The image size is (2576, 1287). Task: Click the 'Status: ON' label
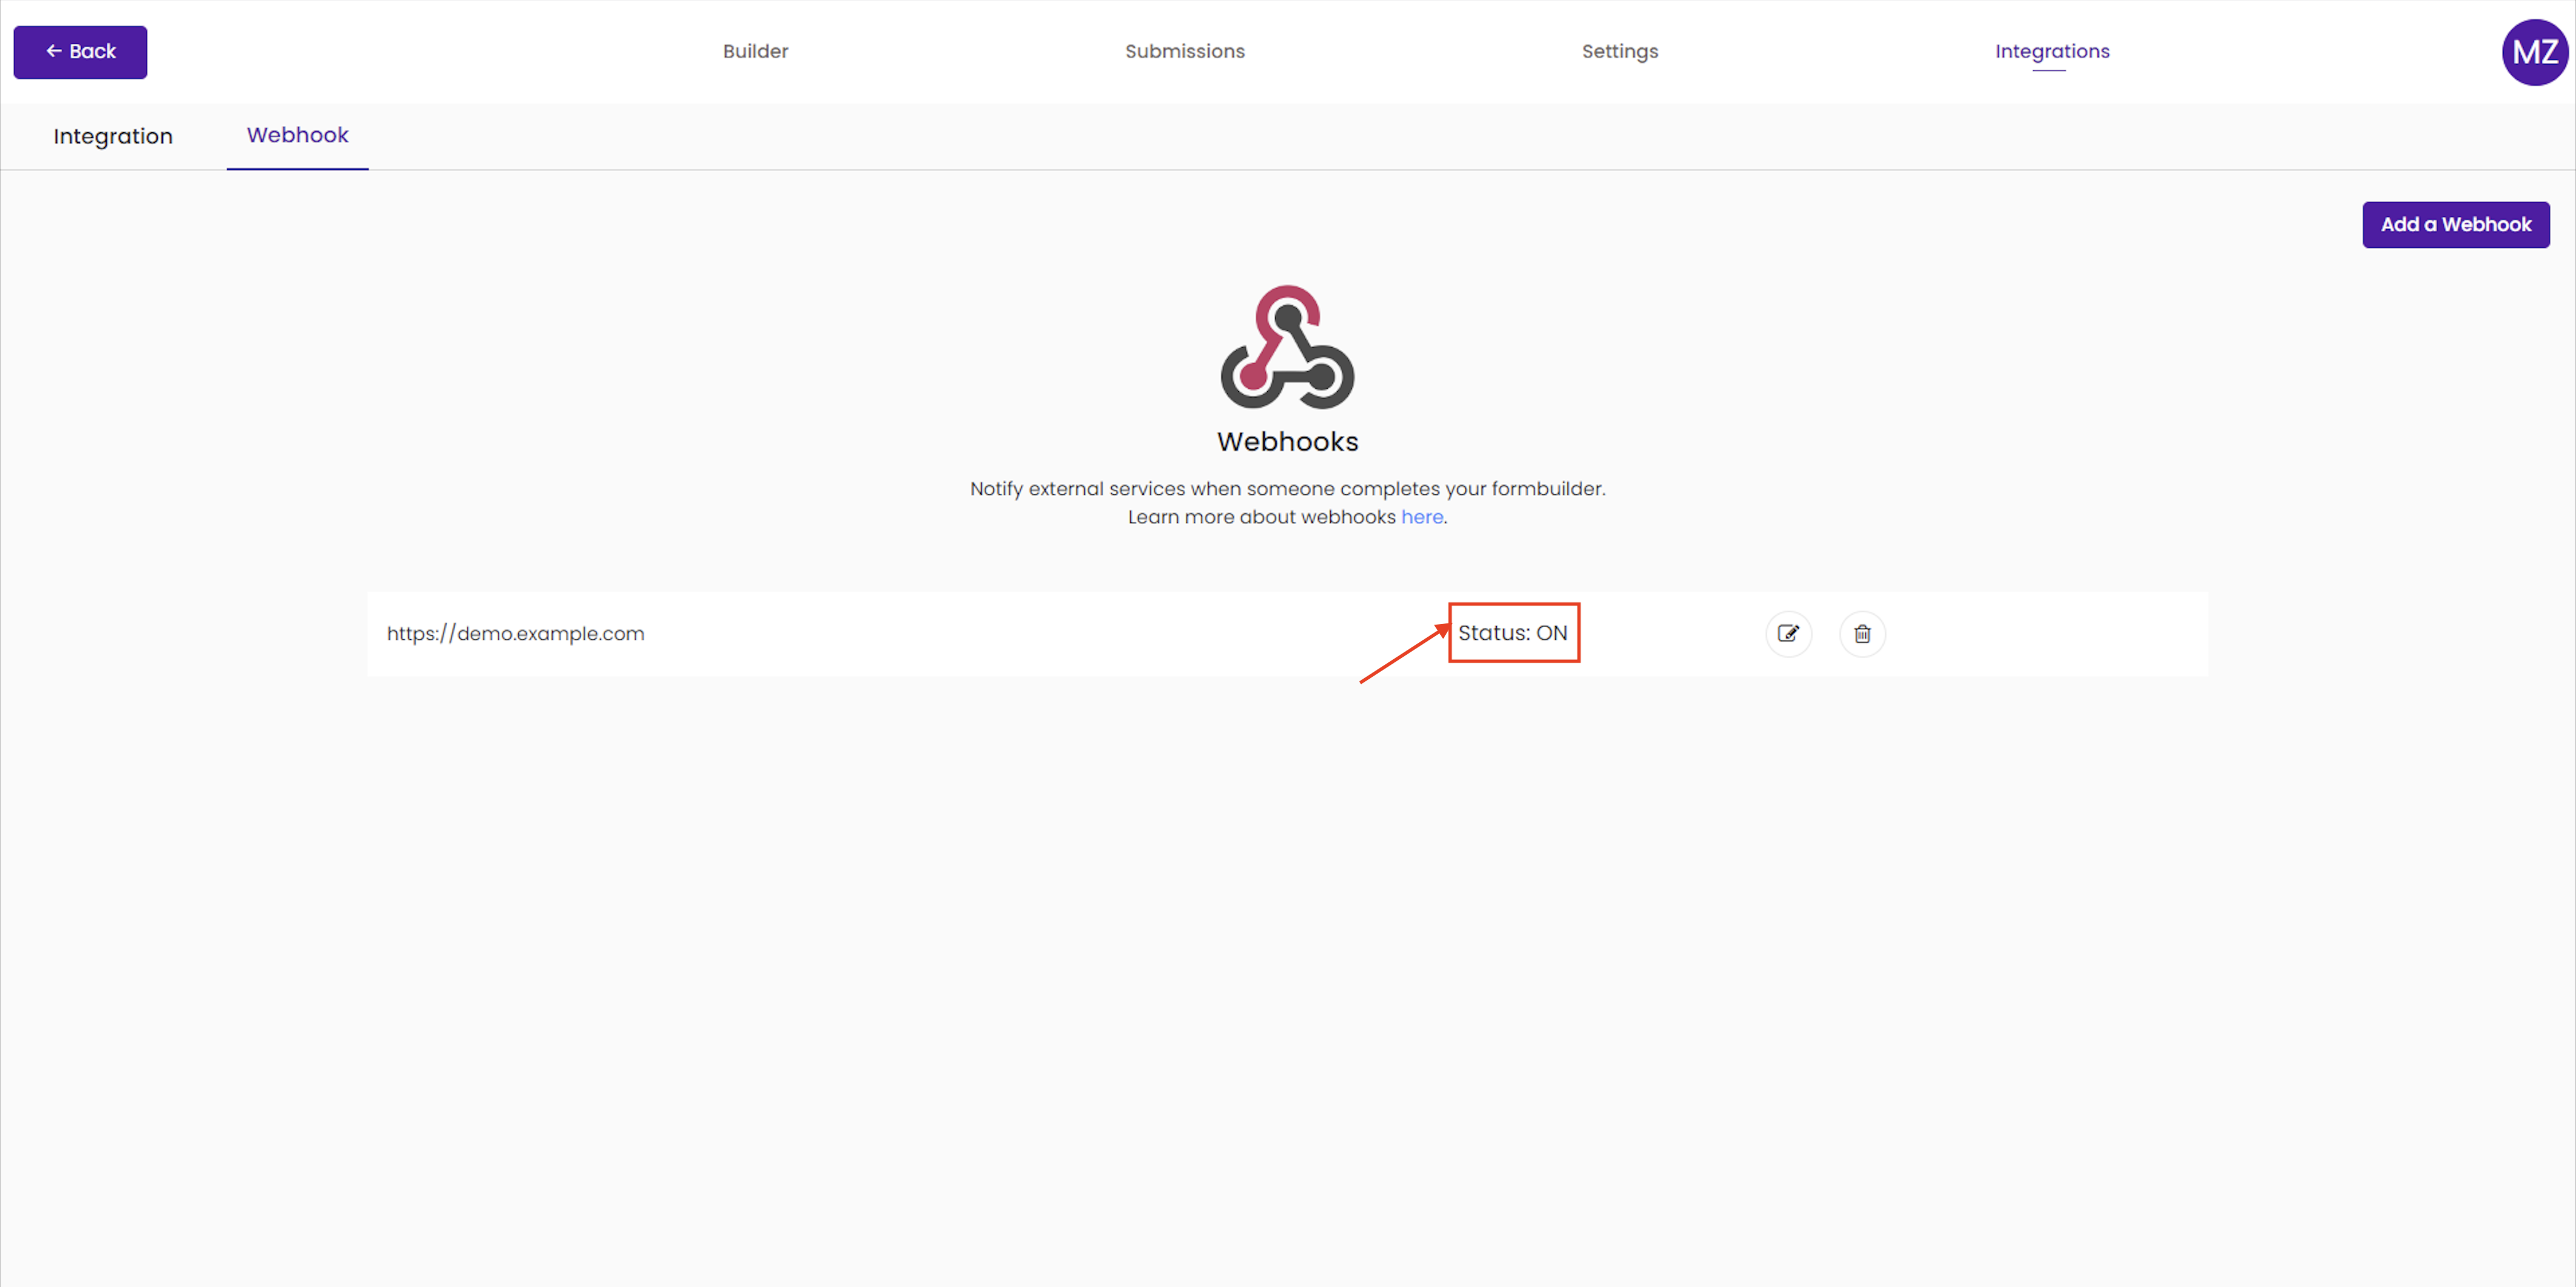coord(1512,632)
